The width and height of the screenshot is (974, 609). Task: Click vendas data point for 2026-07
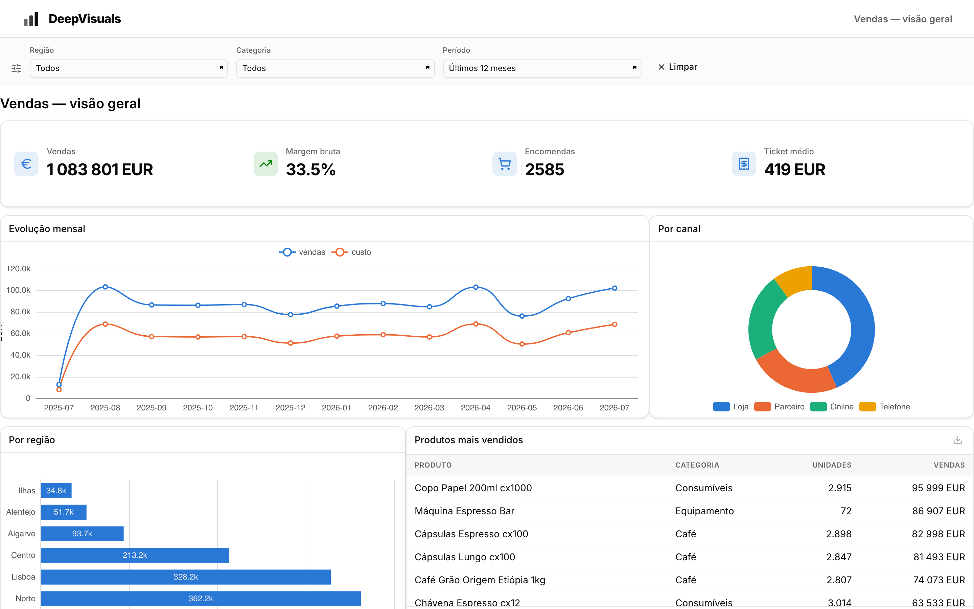click(x=614, y=288)
